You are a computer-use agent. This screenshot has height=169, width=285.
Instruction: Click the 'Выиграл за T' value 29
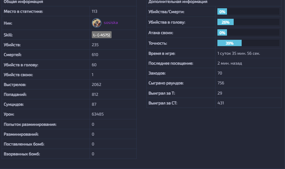click(220, 93)
